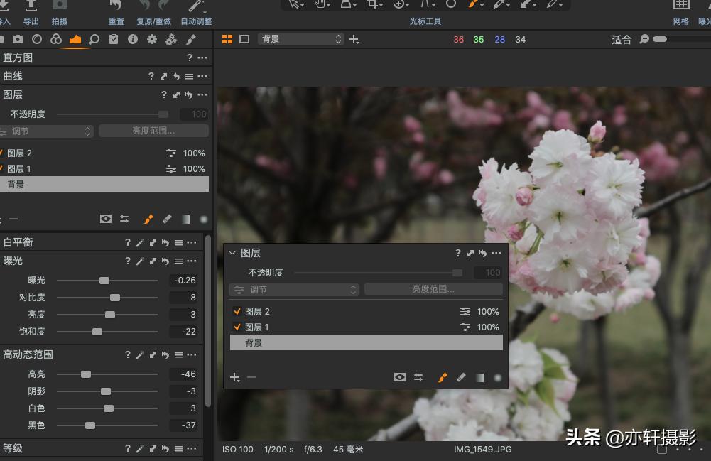
Task: Switch to the Capture tool tab camera icon
Action: coord(18,39)
